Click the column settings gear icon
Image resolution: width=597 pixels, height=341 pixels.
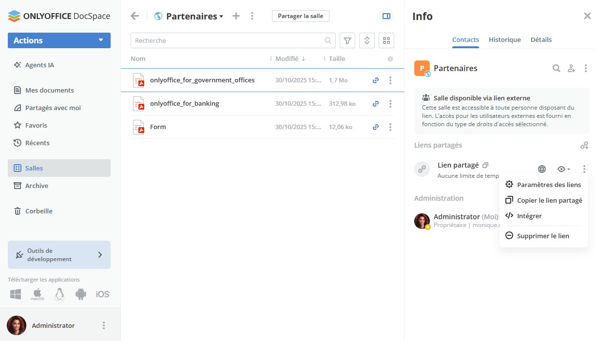(x=390, y=59)
